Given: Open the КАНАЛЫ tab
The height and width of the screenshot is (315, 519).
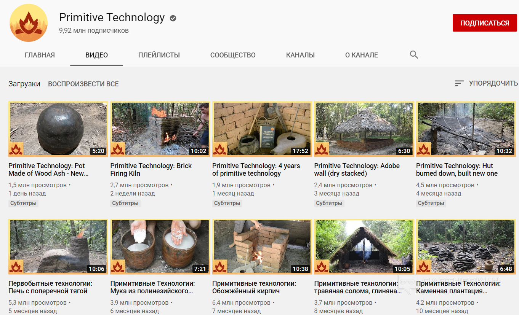Looking at the screenshot, I should point(300,55).
